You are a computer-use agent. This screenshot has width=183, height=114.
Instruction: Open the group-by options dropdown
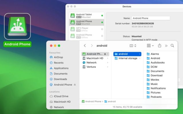[x=150, y=46]
